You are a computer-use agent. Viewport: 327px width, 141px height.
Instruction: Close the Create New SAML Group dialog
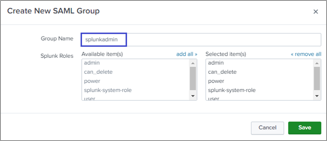coord(315,12)
